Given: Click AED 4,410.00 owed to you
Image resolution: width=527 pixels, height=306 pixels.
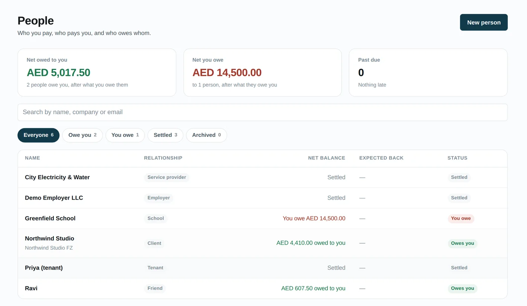Looking at the screenshot, I should click(x=311, y=243).
